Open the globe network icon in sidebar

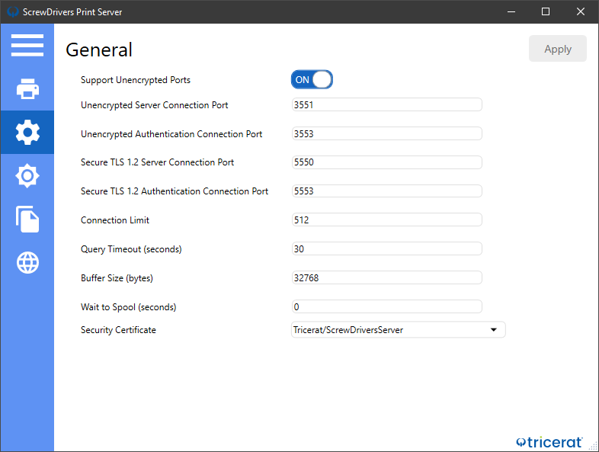coord(27,262)
